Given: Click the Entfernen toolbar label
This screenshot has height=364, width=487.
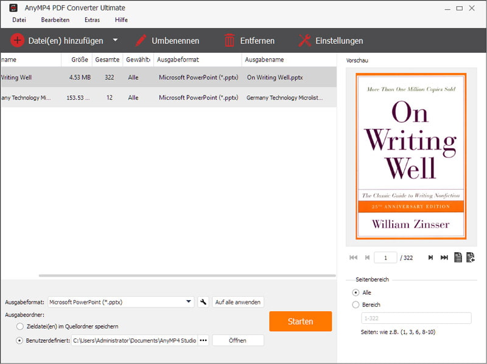Looking at the screenshot, I should (x=258, y=41).
